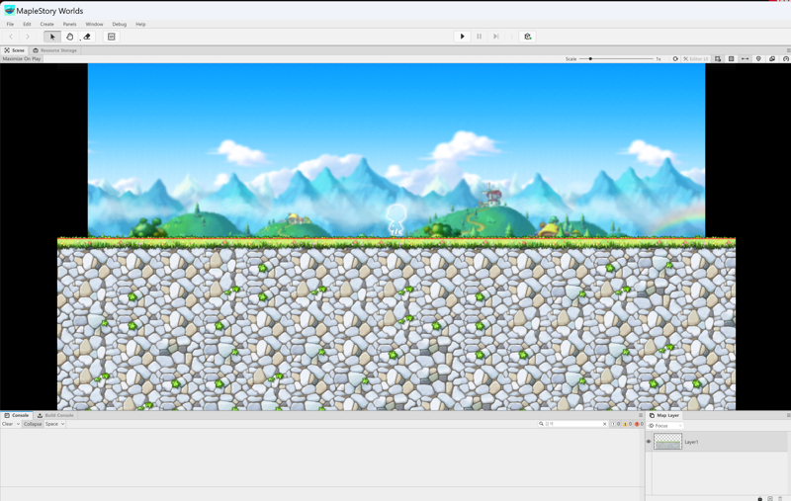Click the add-package icon right of playback controls
Screen dimensions: 791x501
point(527,37)
